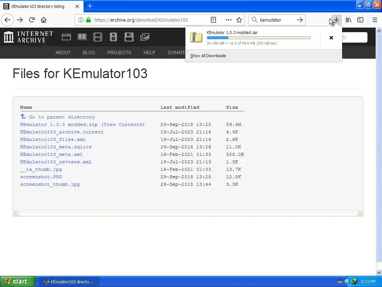Show sidebars with the sidebar icon
The width and height of the screenshot is (382, 287).
[360, 20]
